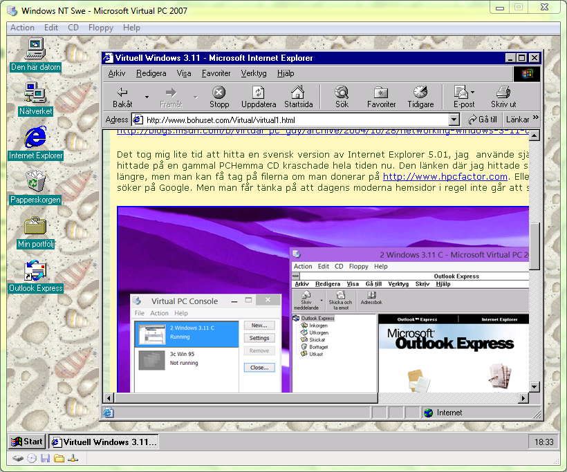The width and height of the screenshot is (567, 472).
Task: Click the vertical scrollbar up arrow
Action: click(x=534, y=135)
